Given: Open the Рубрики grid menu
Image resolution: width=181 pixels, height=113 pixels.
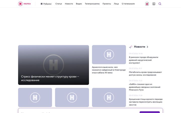Looking at the screenshot, I should pyautogui.click(x=46, y=4).
